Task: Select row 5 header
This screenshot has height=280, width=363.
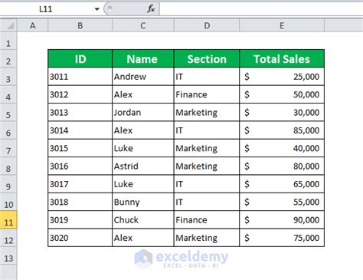Action: (8, 113)
